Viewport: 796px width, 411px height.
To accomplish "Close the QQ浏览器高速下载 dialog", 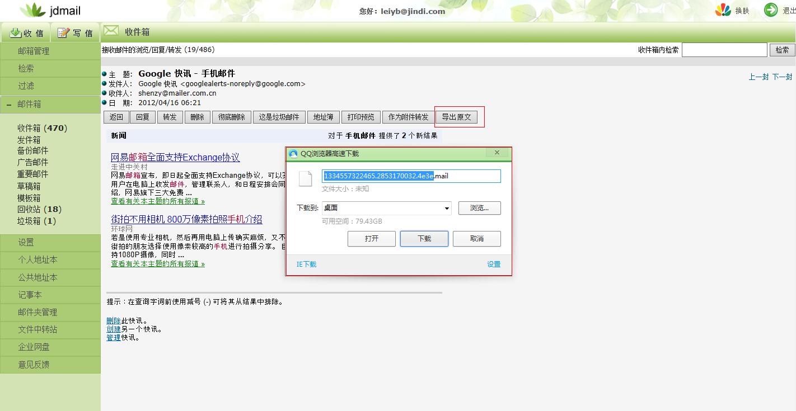I will tap(497, 153).
